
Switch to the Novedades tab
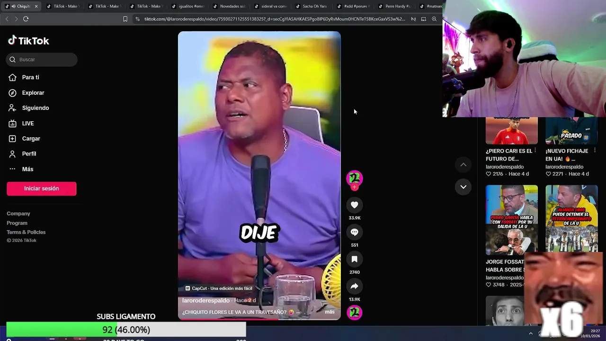[x=229, y=6]
